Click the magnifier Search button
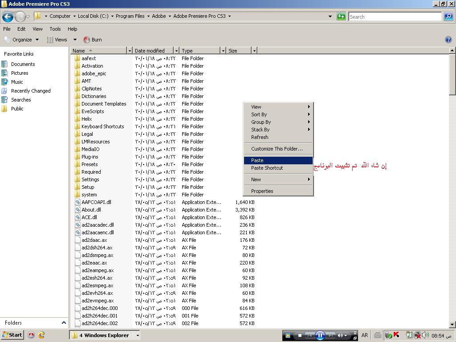456x342 pixels. tap(448, 16)
